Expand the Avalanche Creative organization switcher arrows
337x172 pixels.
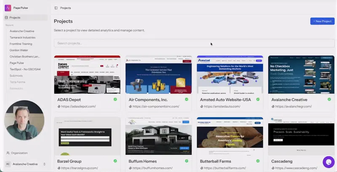tap(45, 164)
